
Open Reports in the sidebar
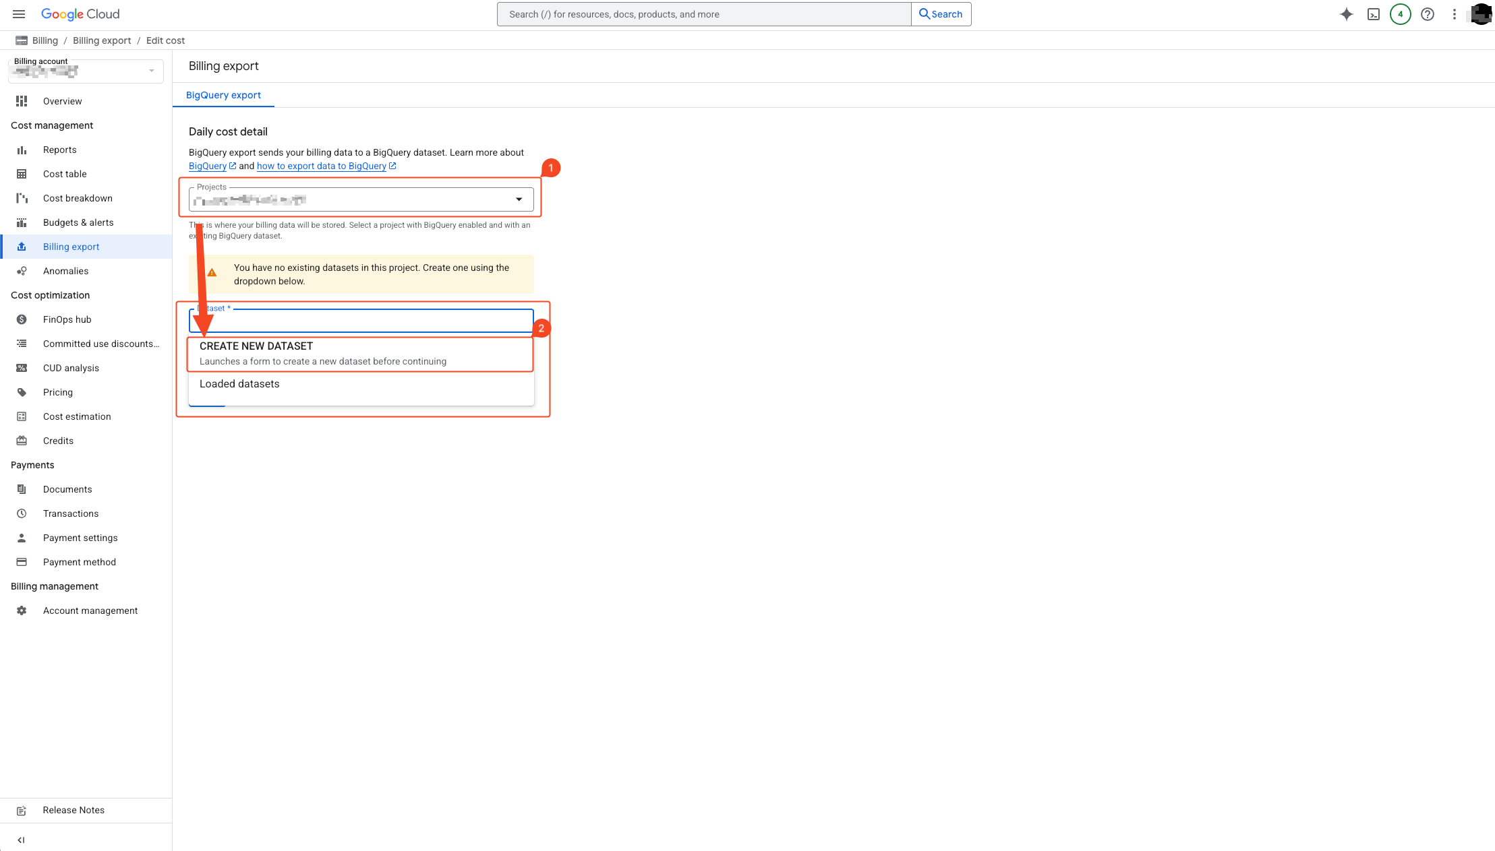pos(86,150)
